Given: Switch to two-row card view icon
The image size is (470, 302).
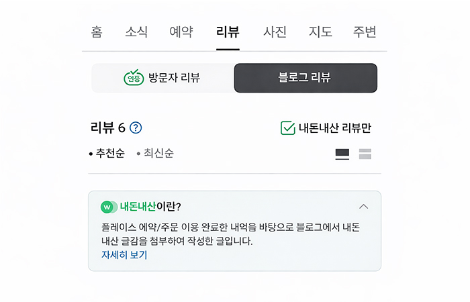Looking at the screenshot, I should [365, 154].
